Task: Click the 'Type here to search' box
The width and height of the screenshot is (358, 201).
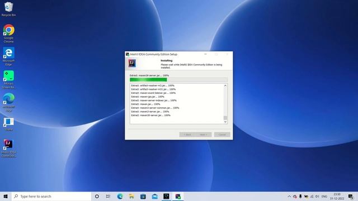Action: [x=51, y=196]
